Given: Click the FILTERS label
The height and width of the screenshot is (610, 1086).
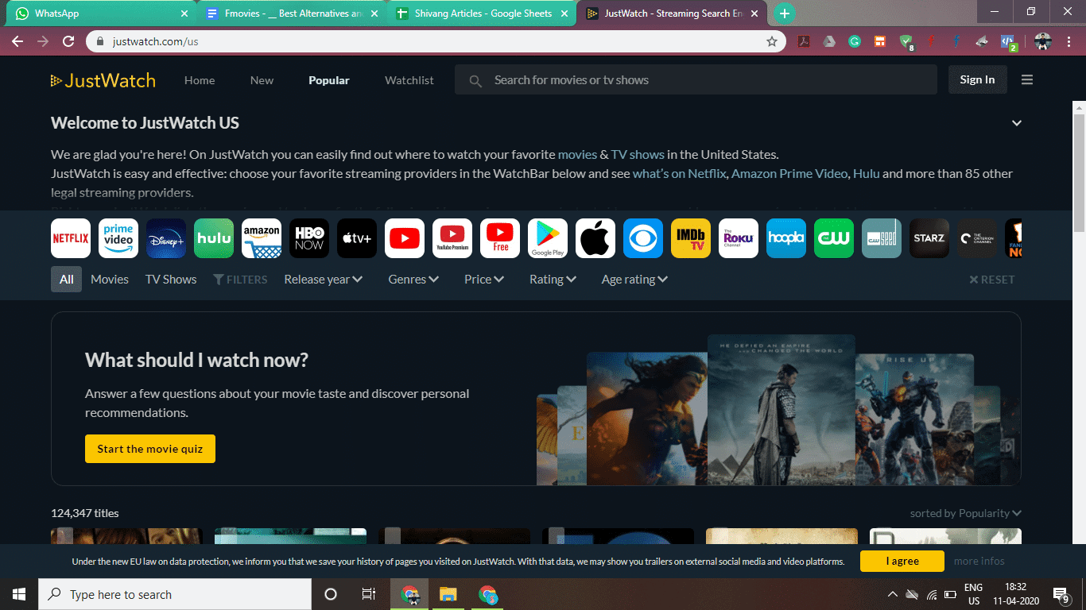Looking at the screenshot, I should pos(240,280).
